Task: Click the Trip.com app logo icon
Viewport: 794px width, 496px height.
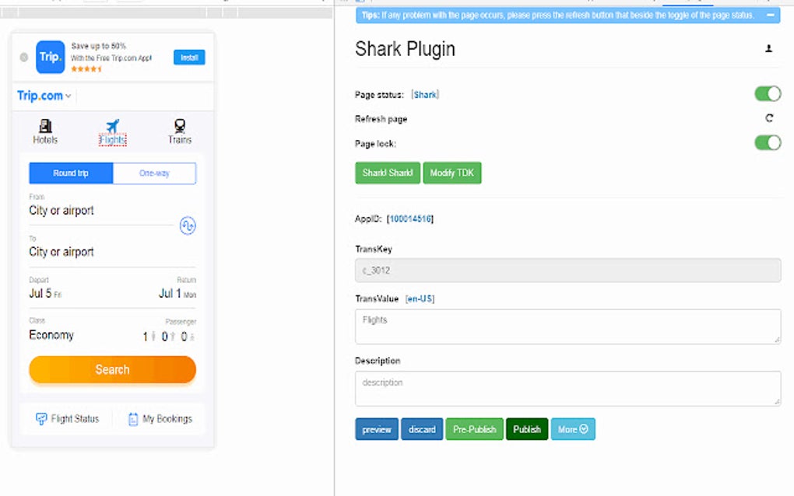Action: coord(49,57)
